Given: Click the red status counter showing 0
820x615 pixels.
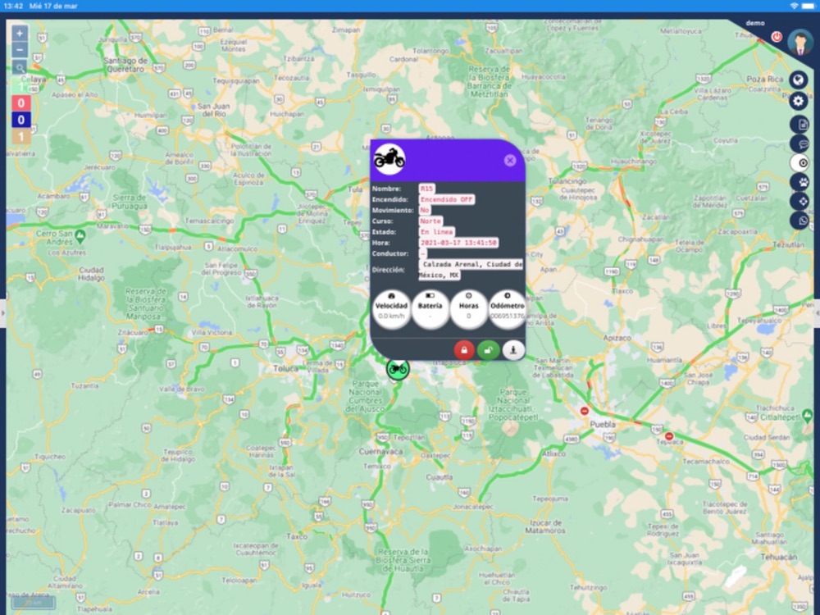Looking at the screenshot, I should click(21, 103).
